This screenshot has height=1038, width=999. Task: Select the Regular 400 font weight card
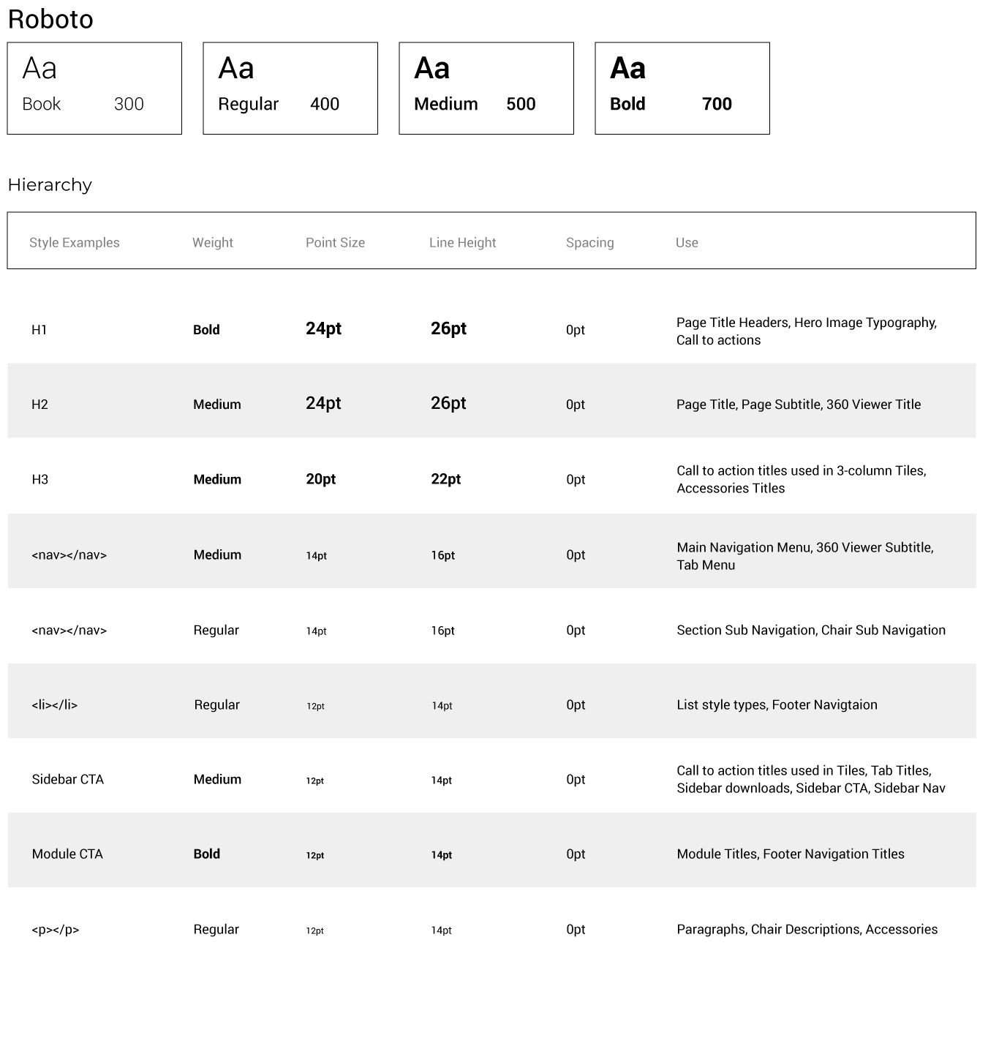click(x=290, y=89)
